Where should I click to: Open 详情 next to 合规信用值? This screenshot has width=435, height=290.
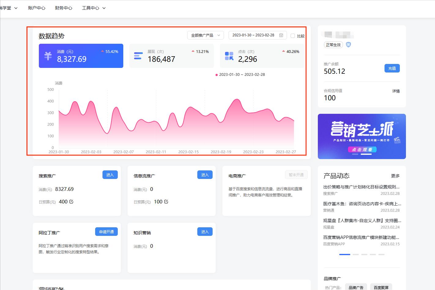tap(396, 91)
